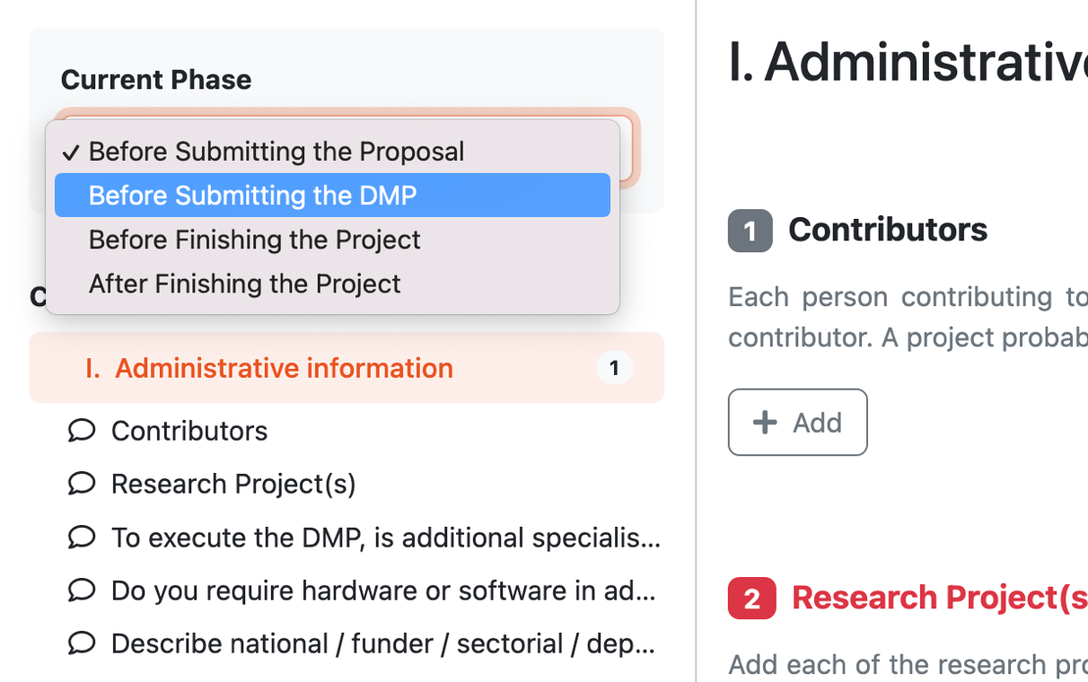Click the count badge on Administrative information row

pos(615,368)
